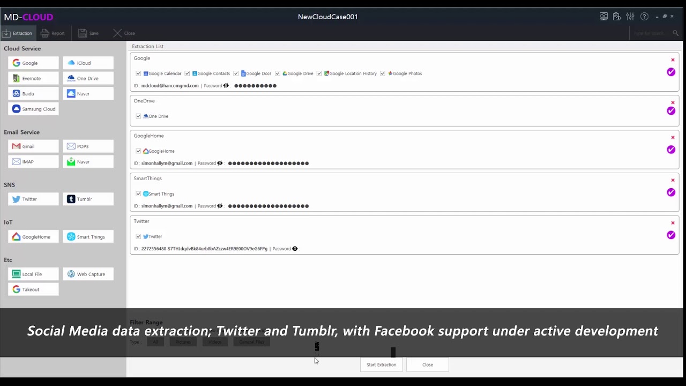Image resolution: width=686 pixels, height=386 pixels.
Task: Select Google cloud service button
Action: click(33, 63)
